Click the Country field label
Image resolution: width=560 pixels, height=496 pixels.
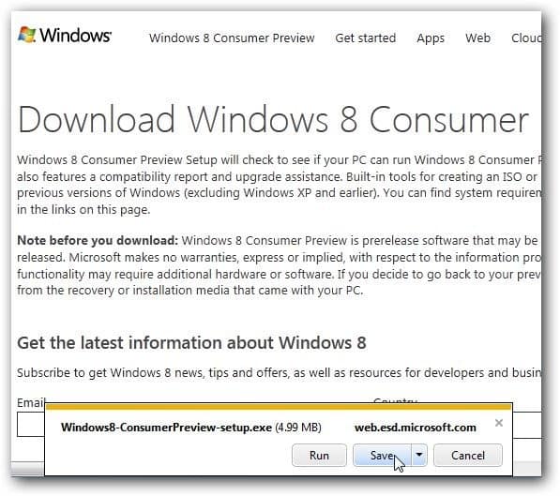[395, 400]
